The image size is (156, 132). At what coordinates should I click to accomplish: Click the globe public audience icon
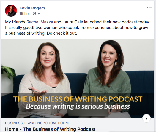tap(34, 14)
